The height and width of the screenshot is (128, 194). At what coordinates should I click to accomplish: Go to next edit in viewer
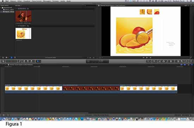[x=151, y=58]
